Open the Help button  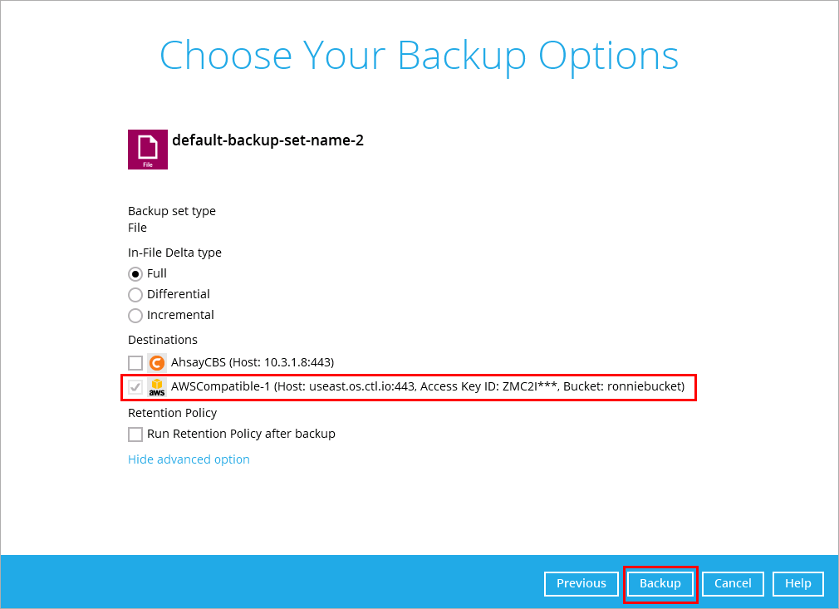[x=797, y=583]
